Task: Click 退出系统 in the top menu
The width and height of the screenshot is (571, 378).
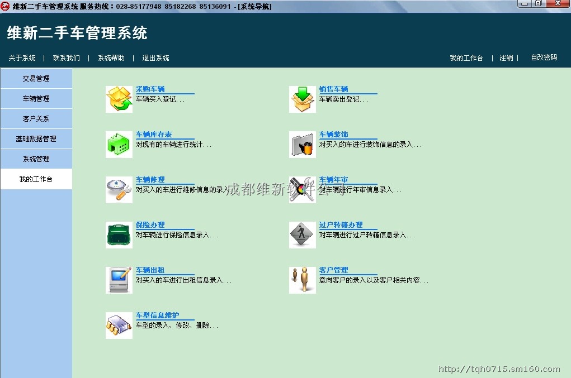Action: pyautogui.click(x=155, y=58)
